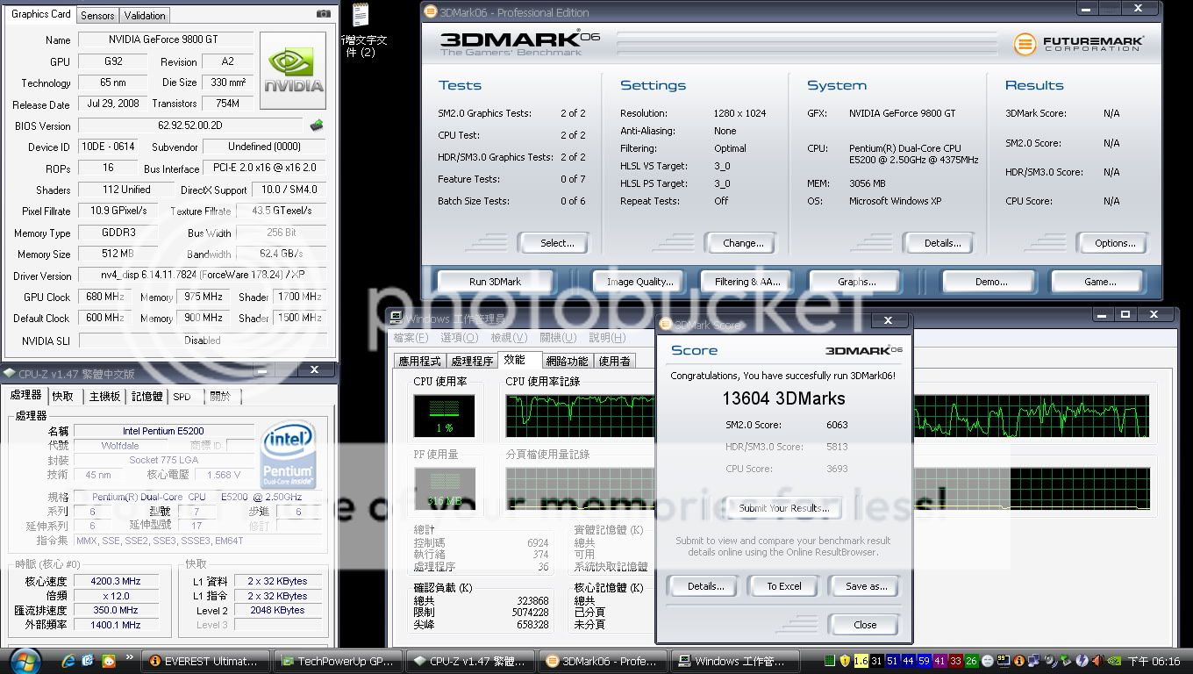
Task: Expand the quick launch chevron
Action: click(x=131, y=657)
